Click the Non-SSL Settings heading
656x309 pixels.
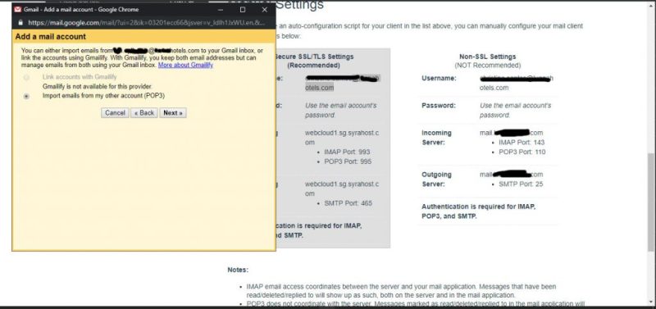(487, 57)
